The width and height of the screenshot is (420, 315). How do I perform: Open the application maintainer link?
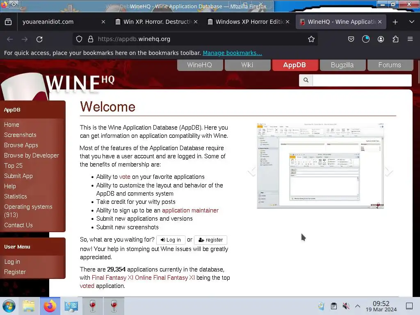click(x=190, y=210)
